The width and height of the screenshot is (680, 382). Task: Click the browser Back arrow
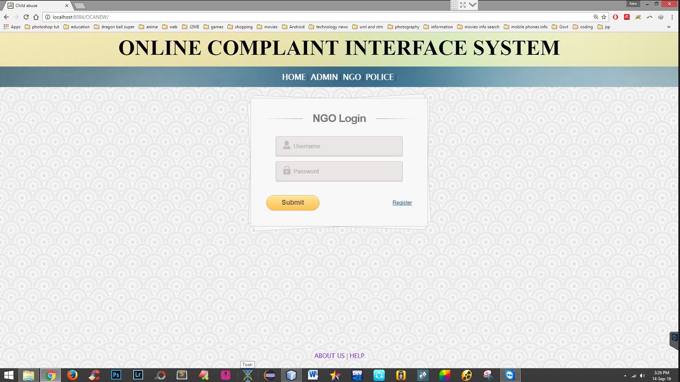6,17
